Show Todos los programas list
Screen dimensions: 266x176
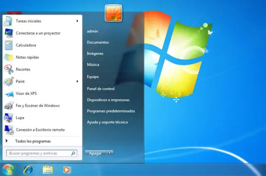(32, 141)
